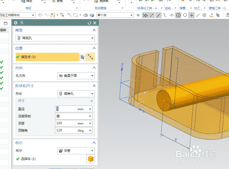
Task: Collapse the 类型 section
Action: (x=94, y=30)
